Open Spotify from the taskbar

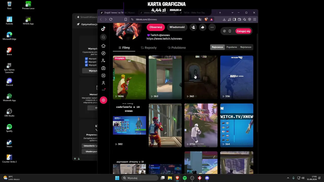[185, 178]
